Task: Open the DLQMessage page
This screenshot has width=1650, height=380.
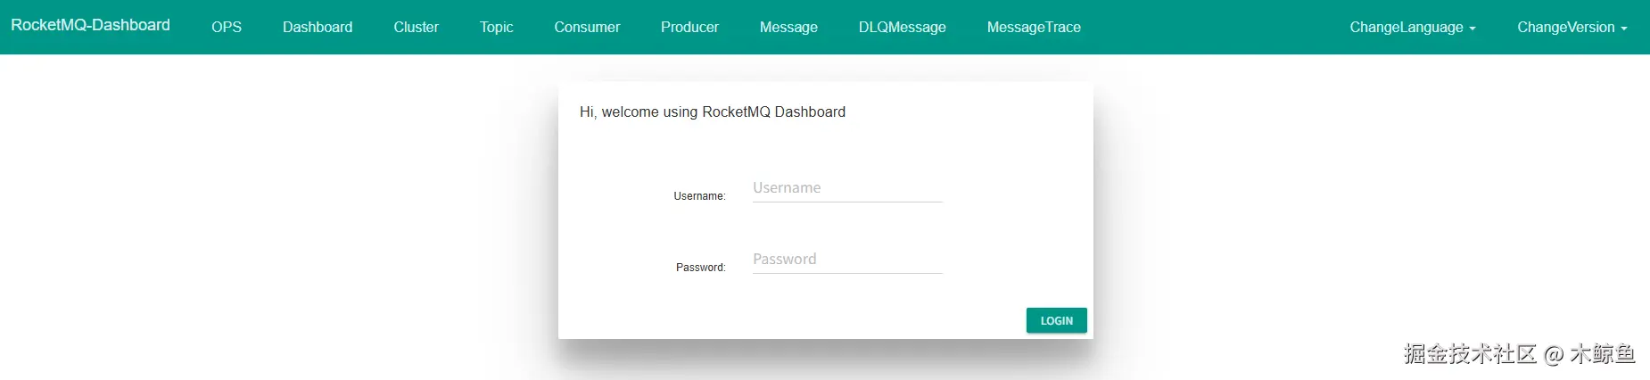Action: coord(902,27)
